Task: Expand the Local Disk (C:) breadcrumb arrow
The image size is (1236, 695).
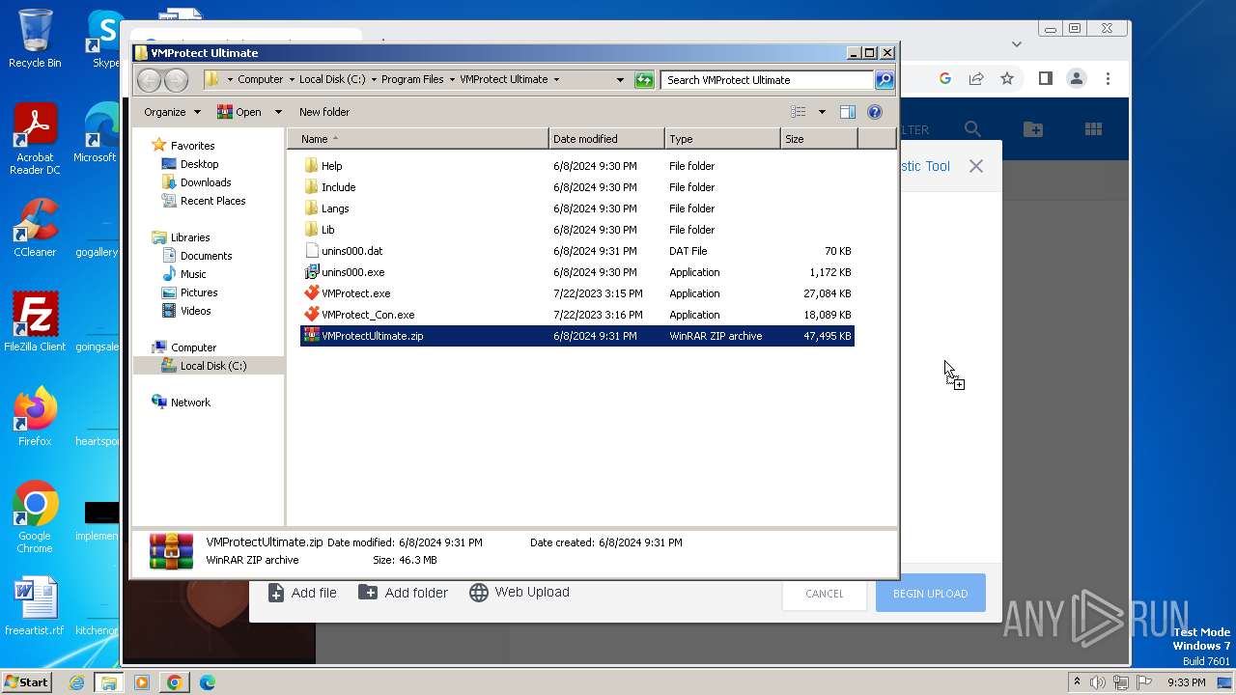Action: pos(374,80)
